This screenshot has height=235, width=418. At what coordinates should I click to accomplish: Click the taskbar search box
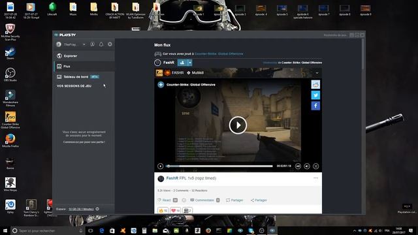coord(48,230)
